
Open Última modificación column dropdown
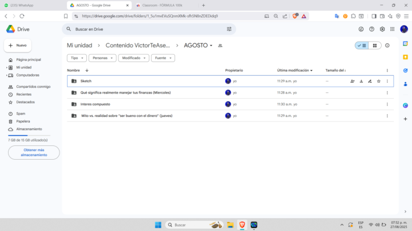pyautogui.click(x=311, y=71)
